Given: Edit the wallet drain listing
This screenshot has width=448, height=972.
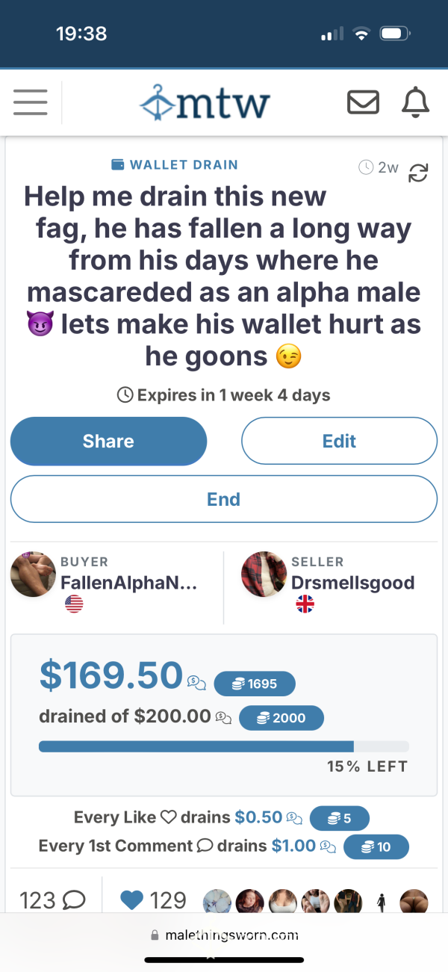Looking at the screenshot, I should 339,441.
